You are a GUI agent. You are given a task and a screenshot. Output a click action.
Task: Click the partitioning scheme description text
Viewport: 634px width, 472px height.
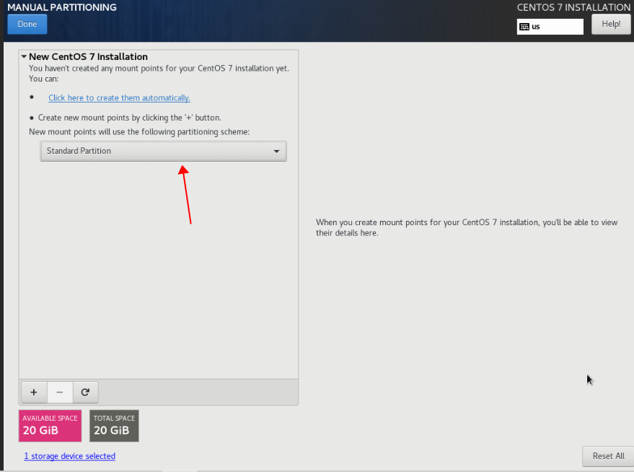coord(139,132)
